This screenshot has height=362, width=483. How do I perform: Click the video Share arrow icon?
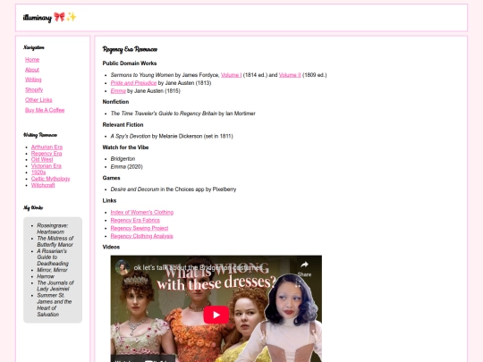(x=304, y=265)
